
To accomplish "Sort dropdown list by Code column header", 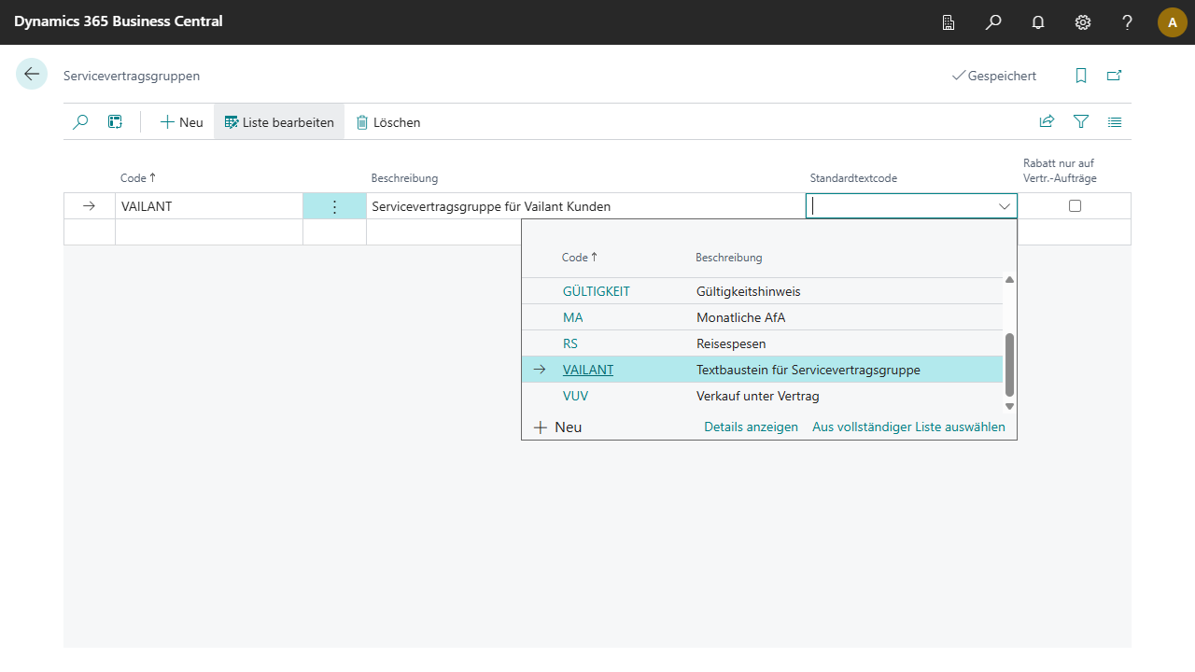I will [x=575, y=258].
